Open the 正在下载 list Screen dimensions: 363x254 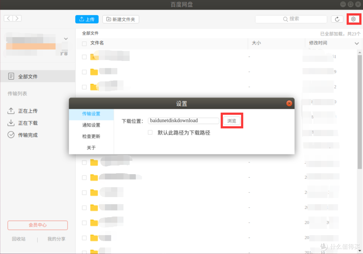pyautogui.click(x=23, y=123)
